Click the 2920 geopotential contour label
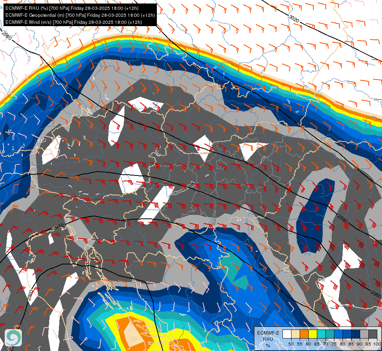Image resolution: width=382 pixels, height=351 pixels. click(30, 295)
